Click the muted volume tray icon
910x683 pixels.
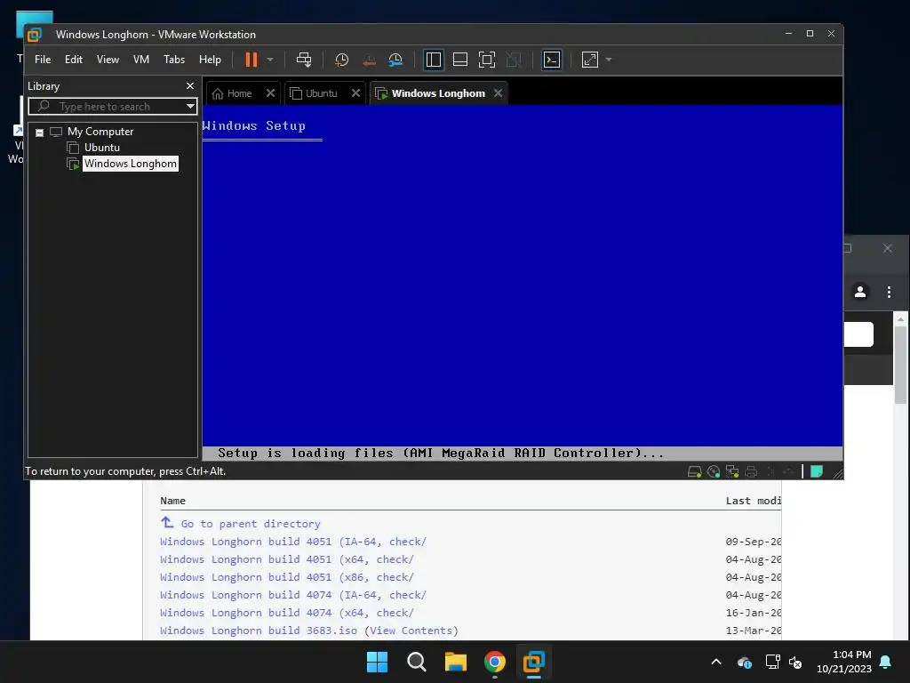[795, 662]
